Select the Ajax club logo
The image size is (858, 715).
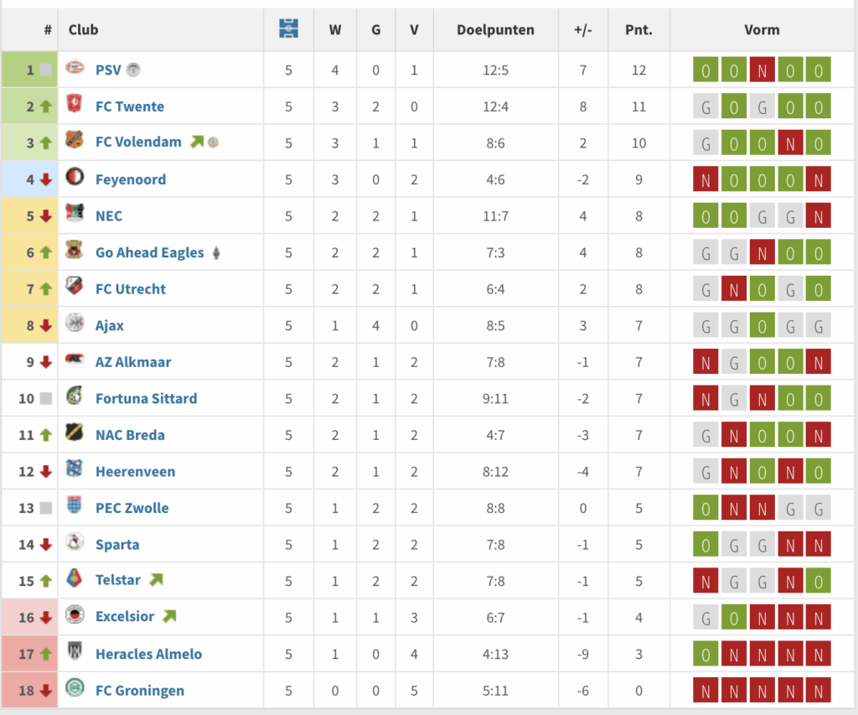[76, 325]
